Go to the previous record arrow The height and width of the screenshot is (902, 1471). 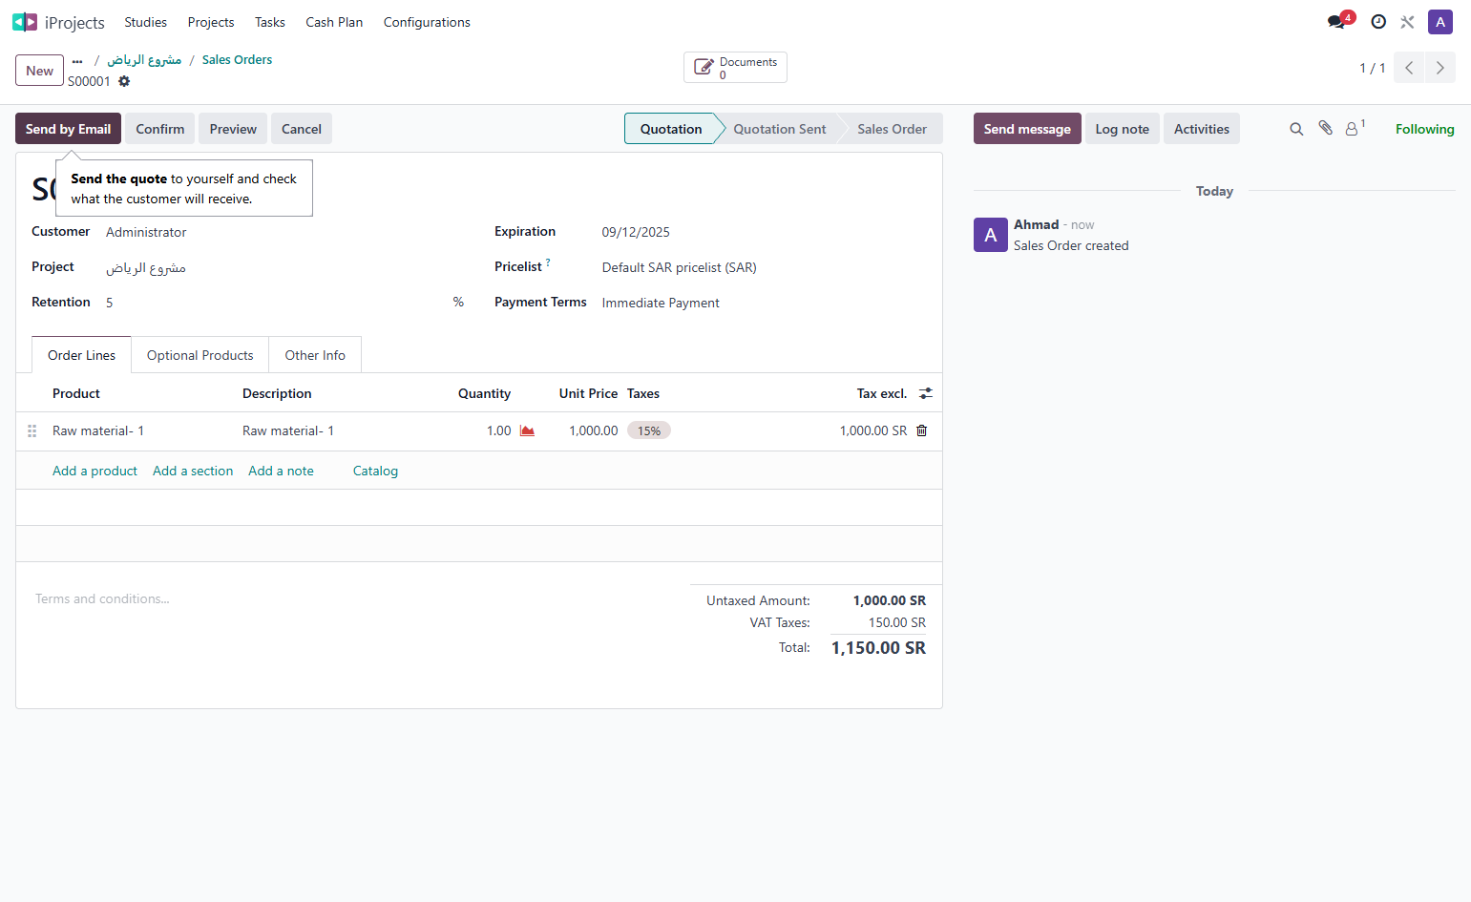coord(1409,68)
